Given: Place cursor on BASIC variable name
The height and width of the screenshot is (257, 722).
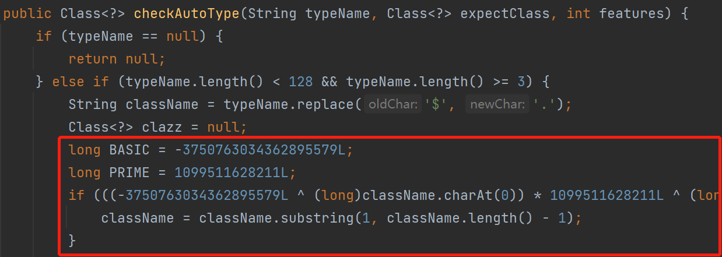Looking at the screenshot, I should coord(129,150).
